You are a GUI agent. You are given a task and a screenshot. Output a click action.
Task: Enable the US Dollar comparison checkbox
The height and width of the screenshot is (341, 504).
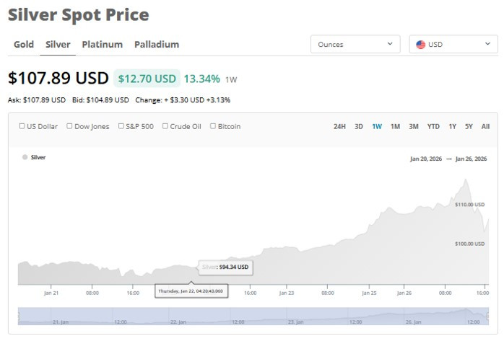coord(22,126)
